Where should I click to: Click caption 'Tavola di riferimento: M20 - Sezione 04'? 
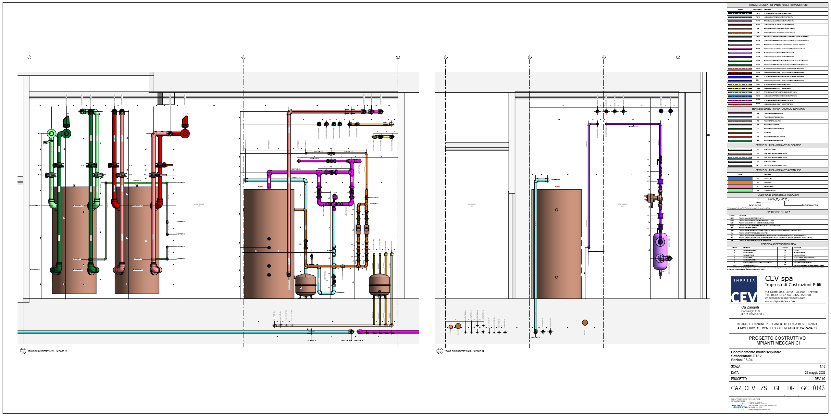click(x=464, y=351)
